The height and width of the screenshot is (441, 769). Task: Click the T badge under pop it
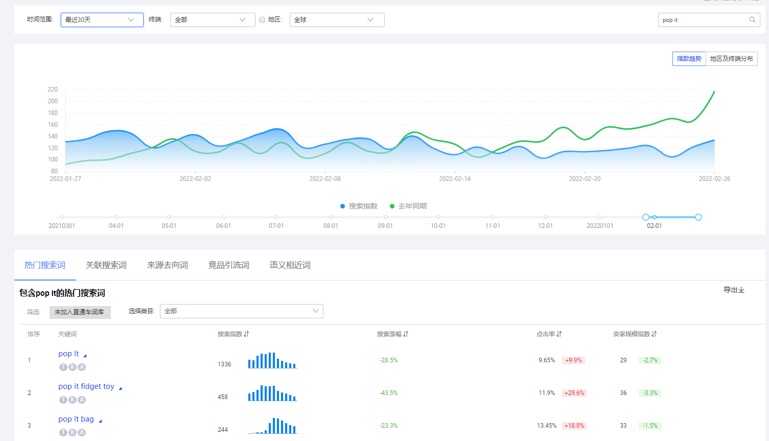coord(63,367)
